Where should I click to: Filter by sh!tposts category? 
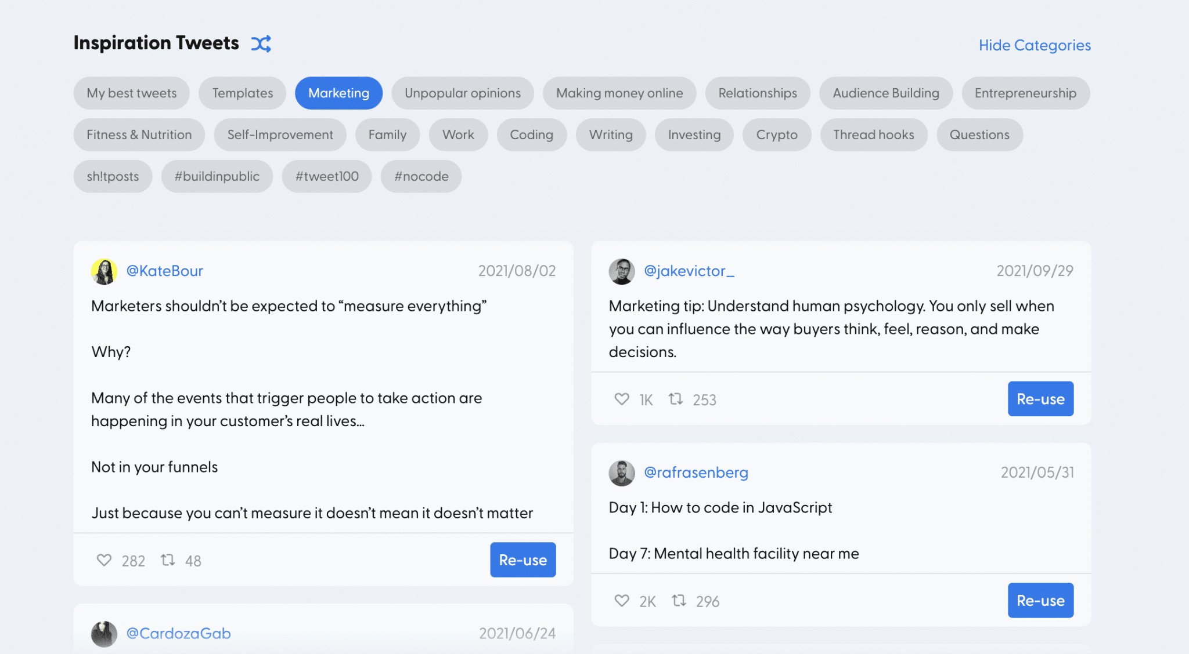tap(113, 176)
